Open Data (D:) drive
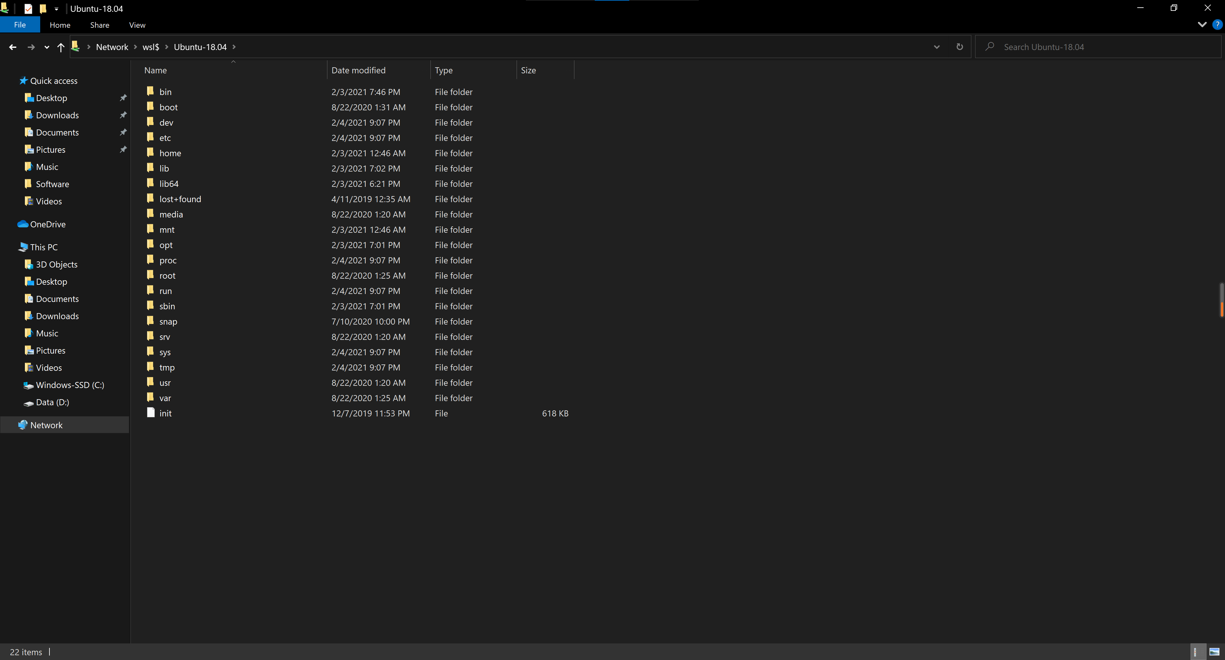1225x660 pixels. pos(52,402)
